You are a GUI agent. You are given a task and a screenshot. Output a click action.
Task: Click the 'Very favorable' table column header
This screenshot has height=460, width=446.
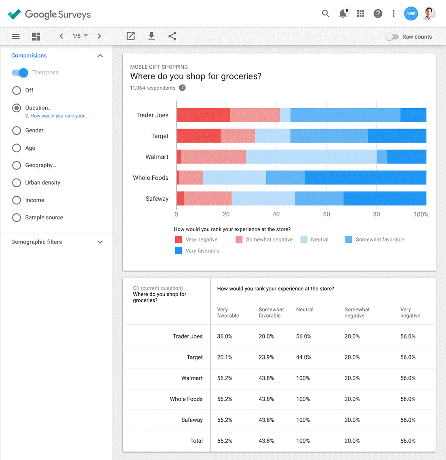(228, 313)
